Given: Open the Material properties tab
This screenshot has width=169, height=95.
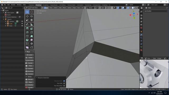Looking at the screenshot, I should click(141, 50).
